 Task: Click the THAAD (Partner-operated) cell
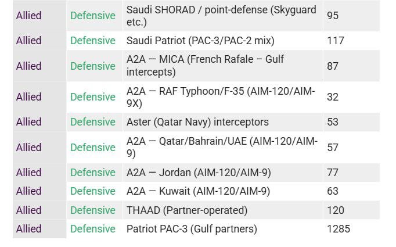tap(186, 210)
